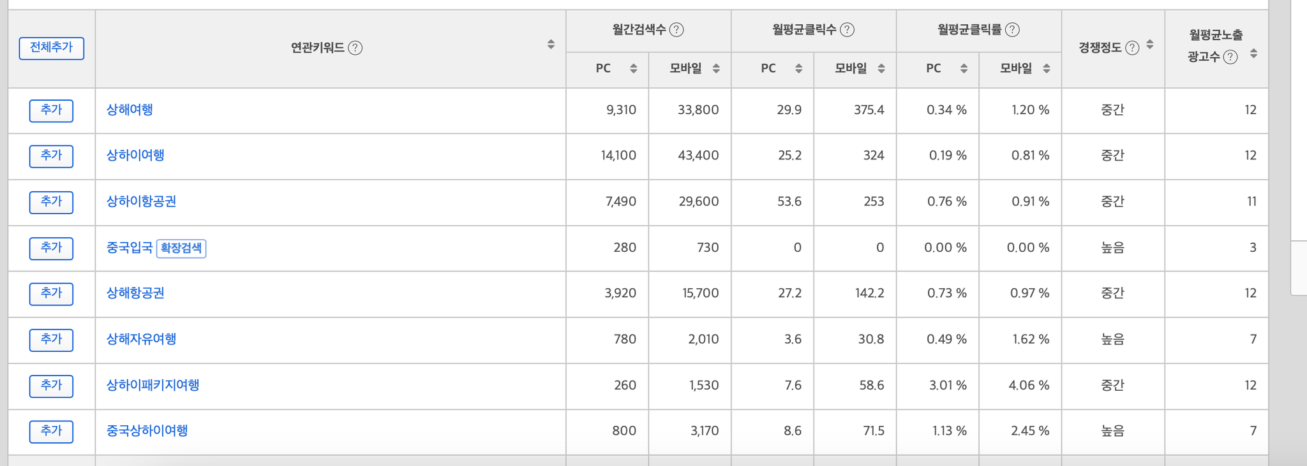Add the 중국입국 keyword with 추가
The image size is (1307, 466).
tap(51, 248)
